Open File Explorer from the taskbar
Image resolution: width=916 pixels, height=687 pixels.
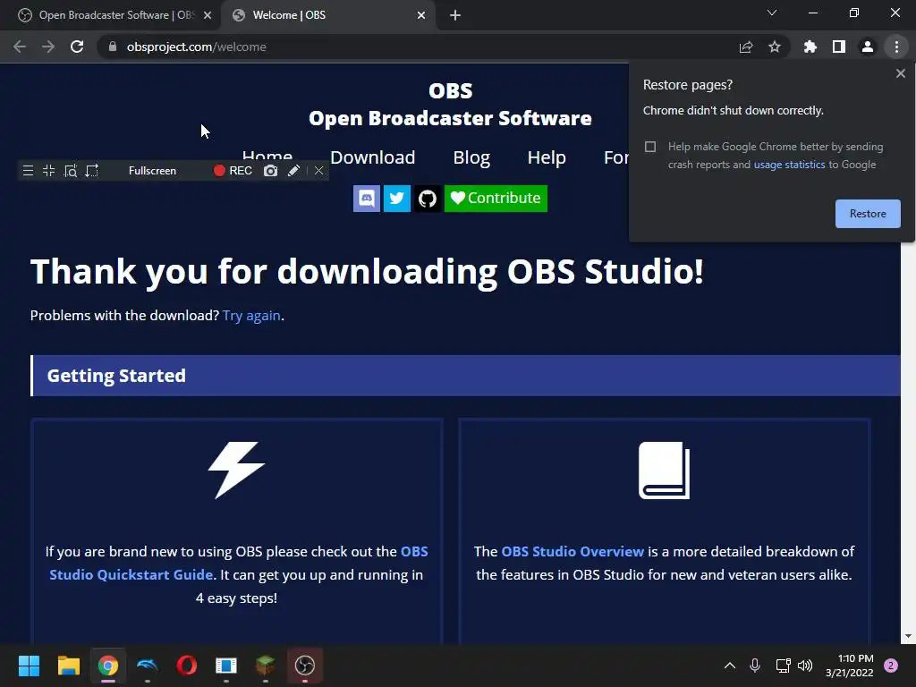pos(68,666)
